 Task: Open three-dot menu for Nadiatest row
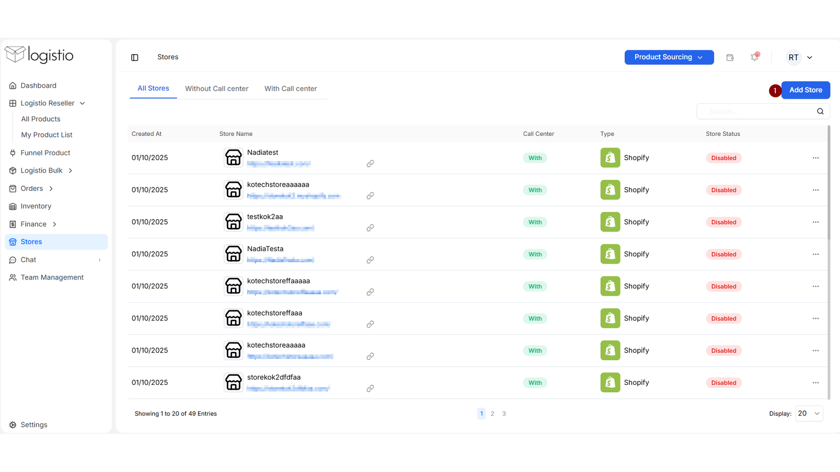tap(815, 158)
